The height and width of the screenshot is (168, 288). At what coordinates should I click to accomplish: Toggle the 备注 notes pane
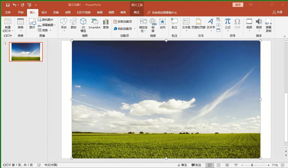[182, 165]
